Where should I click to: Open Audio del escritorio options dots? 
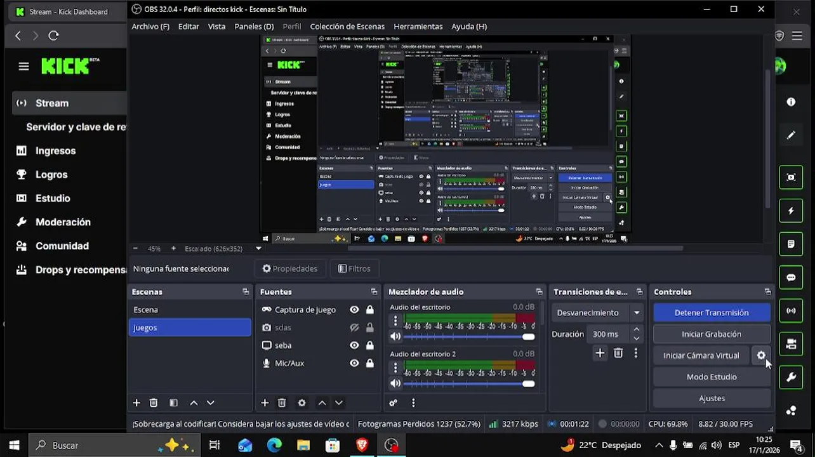click(x=395, y=321)
